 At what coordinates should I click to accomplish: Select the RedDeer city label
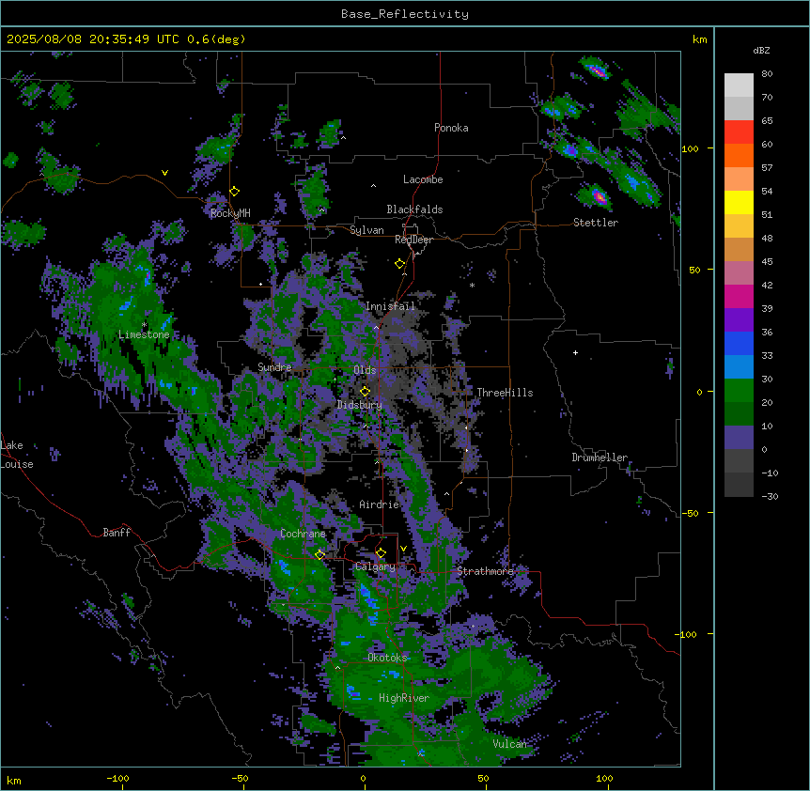413,240
